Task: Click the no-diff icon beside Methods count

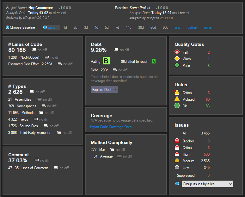Action: (x=41, y=112)
